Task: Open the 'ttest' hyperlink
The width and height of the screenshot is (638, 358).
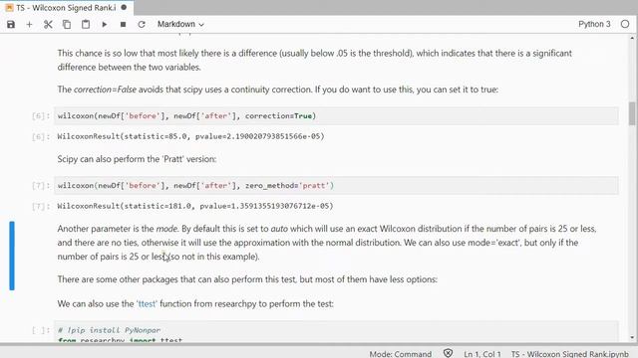Action: pos(147,303)
